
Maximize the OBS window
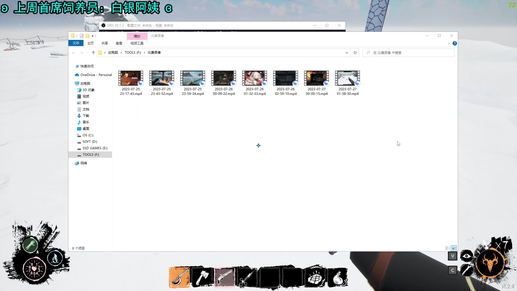[327, 26]
